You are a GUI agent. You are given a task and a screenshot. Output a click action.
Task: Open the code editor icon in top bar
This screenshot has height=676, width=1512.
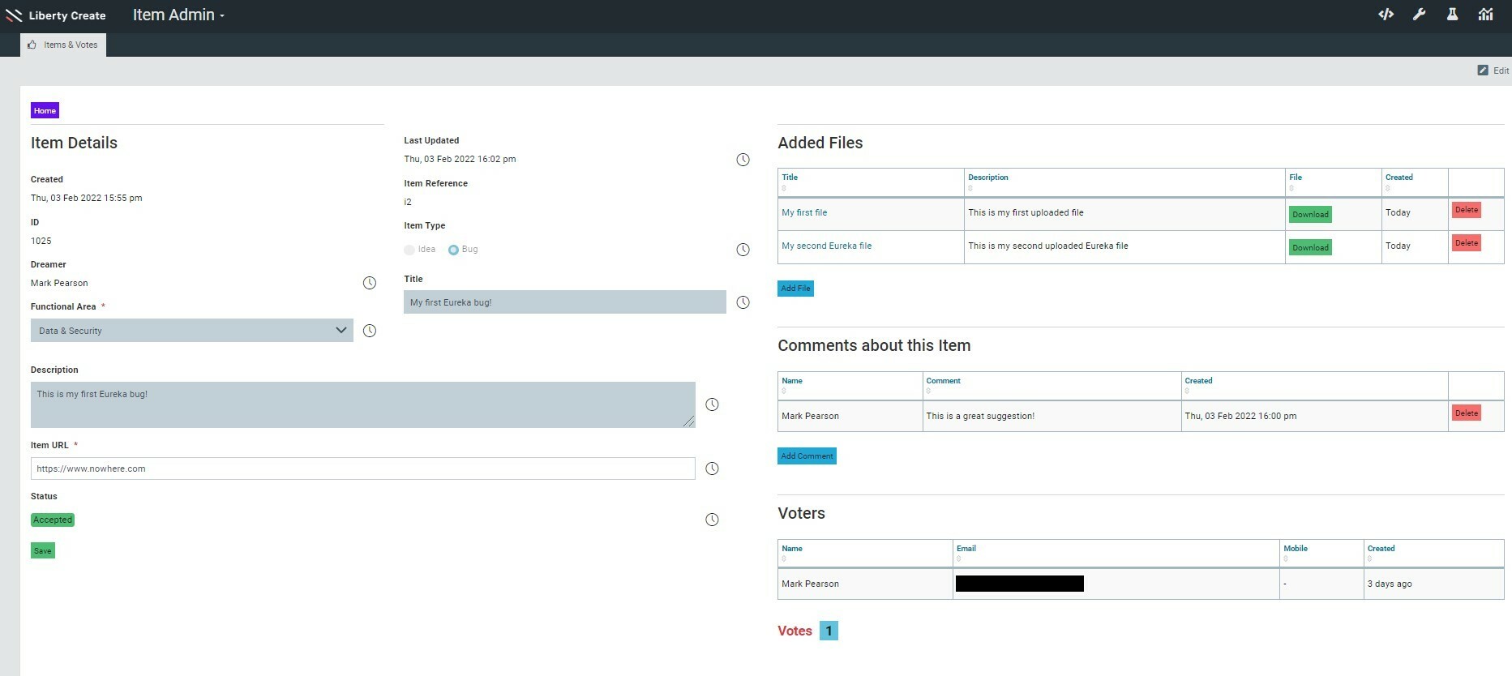pyautogui.click(x=1386, y=15)
